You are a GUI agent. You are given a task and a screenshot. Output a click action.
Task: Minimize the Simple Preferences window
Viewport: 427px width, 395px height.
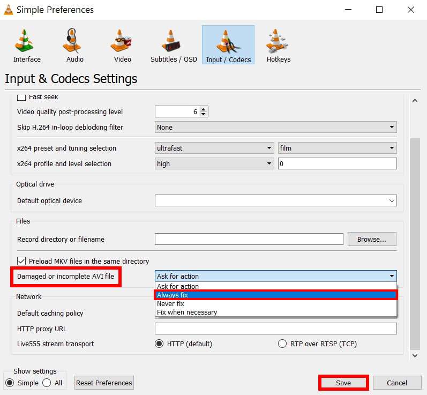tap(348, 10)
